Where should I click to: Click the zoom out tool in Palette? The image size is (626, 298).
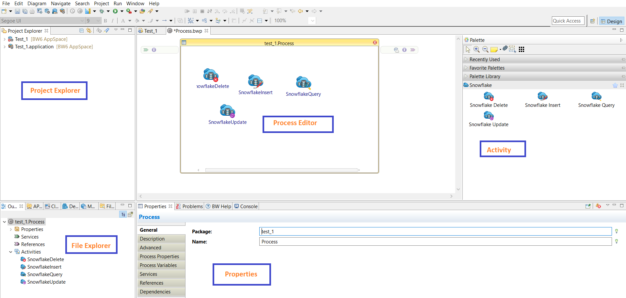486,49
